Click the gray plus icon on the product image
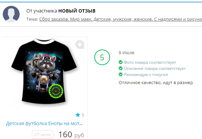 point(80,44)
